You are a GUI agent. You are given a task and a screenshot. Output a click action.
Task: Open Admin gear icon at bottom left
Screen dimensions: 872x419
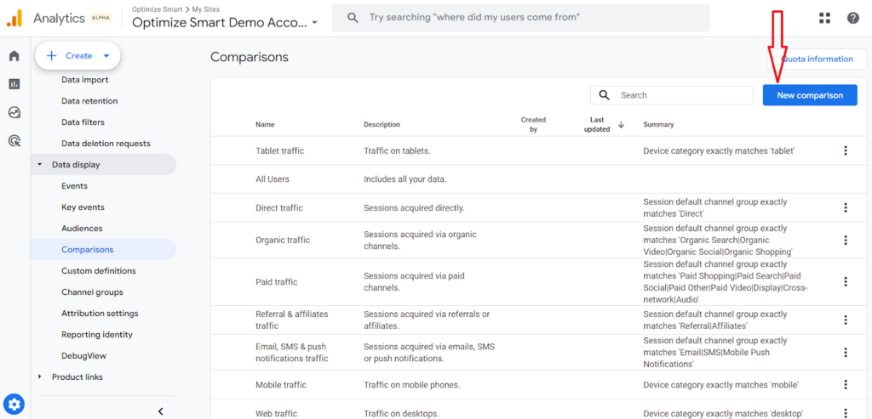click(14, 404)
